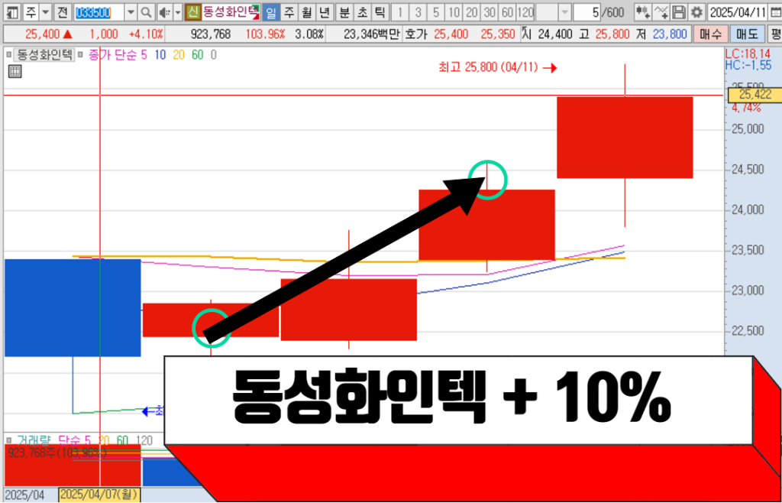
Task: Click the 거래량 volume panel label
Action: click(34, 440)
